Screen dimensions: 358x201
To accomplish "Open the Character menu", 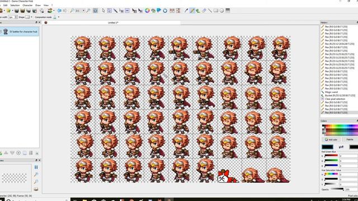I will point(27,5).
